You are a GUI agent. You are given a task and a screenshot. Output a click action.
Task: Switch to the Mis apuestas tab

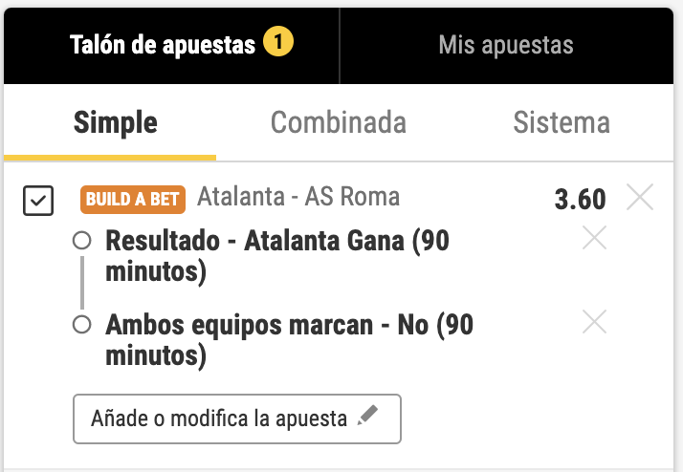505,45
